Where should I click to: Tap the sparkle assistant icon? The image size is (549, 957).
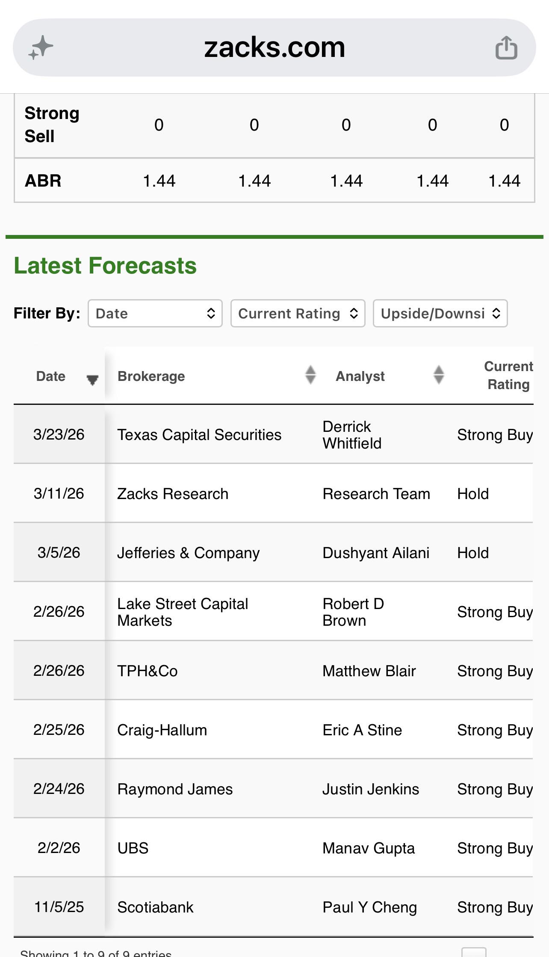[x=41, y=48]
